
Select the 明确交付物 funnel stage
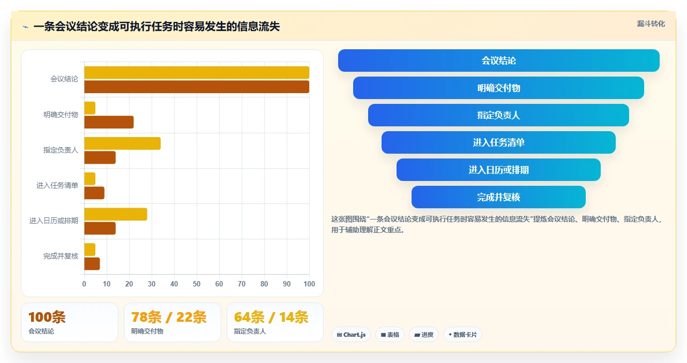point(498,88)
